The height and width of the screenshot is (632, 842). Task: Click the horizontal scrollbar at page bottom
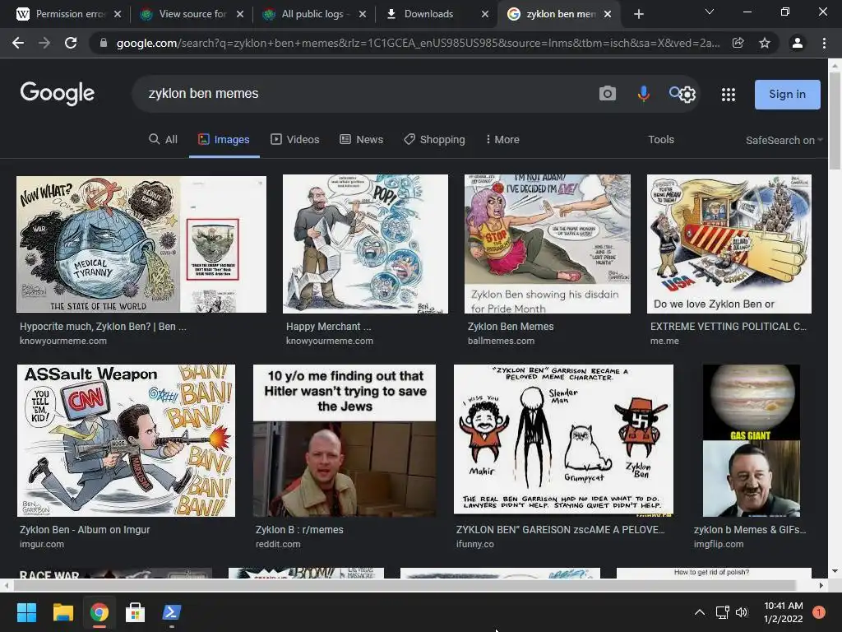click(x=404, y=585)
